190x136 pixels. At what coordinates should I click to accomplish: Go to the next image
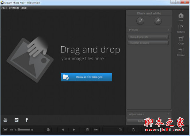74,130
